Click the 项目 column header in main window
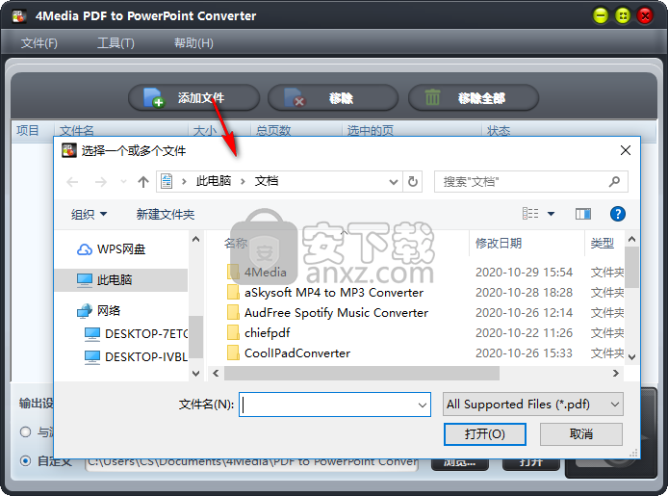This screenshot has height=496, width=668. click(x=28, y=130)
